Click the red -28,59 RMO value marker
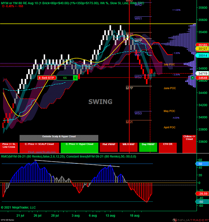 (x=202, y=194)
